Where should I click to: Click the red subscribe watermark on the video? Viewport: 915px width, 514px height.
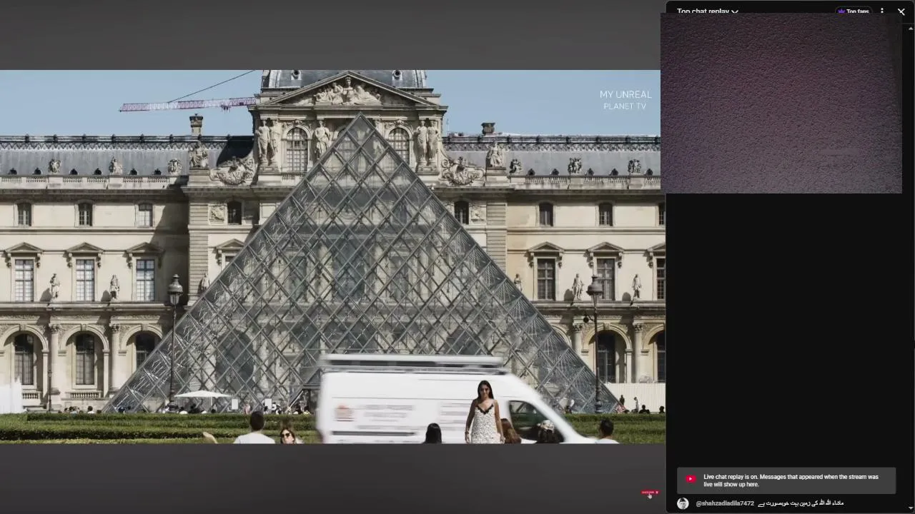(x=649, y=493)
